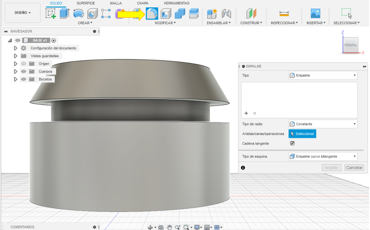Open the Grid and Snaps settings
Image resolution: width=370 pixels, height=230 pixels.
click(207, 227)
